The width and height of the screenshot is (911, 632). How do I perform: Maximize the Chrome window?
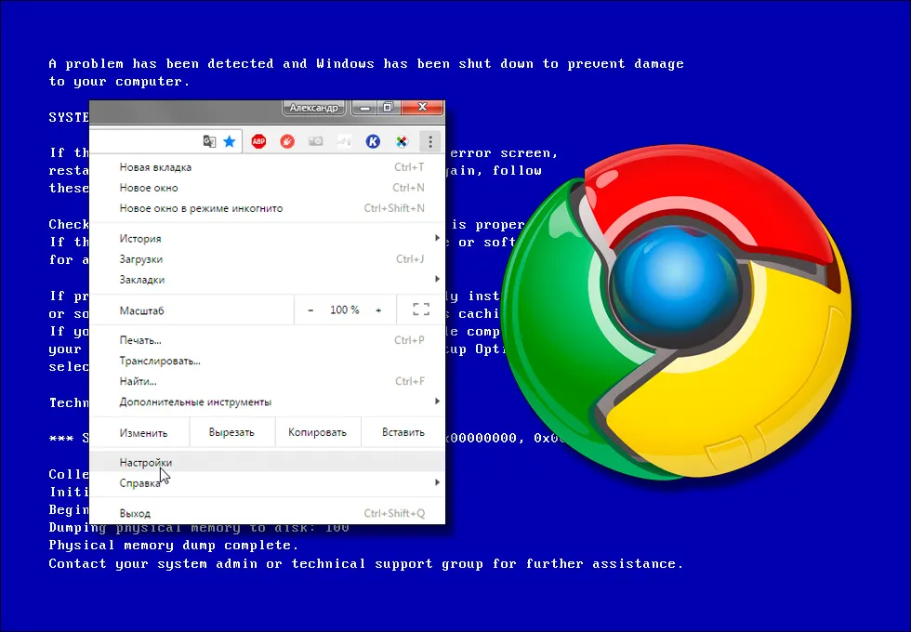[389, 108]
